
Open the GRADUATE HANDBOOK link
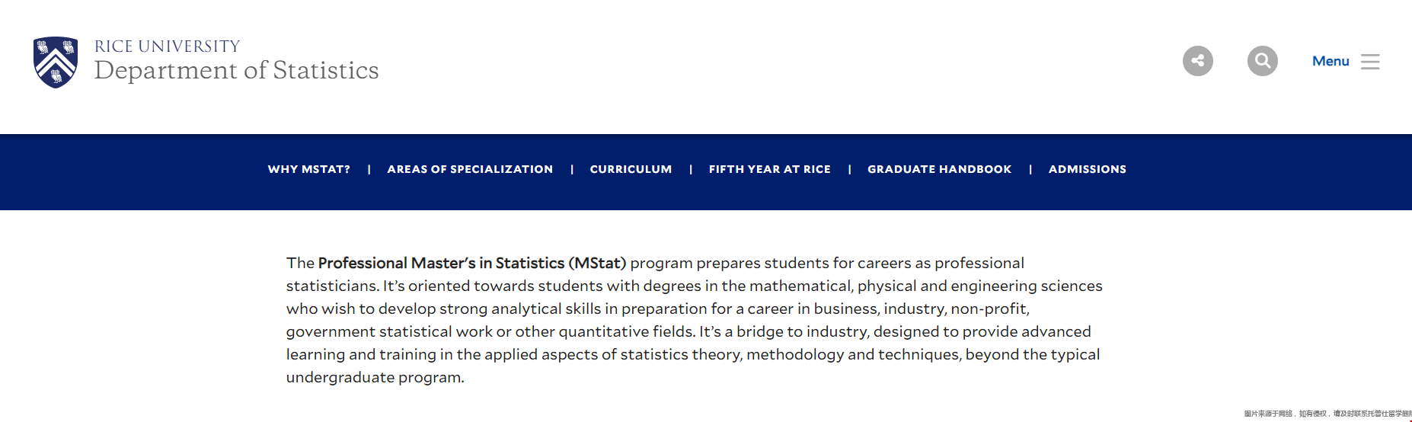click(x=939, y=169)
